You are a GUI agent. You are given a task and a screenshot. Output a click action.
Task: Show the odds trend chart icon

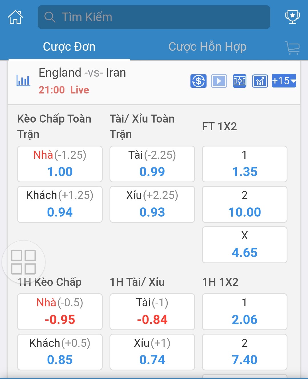[x=260, y=81]
